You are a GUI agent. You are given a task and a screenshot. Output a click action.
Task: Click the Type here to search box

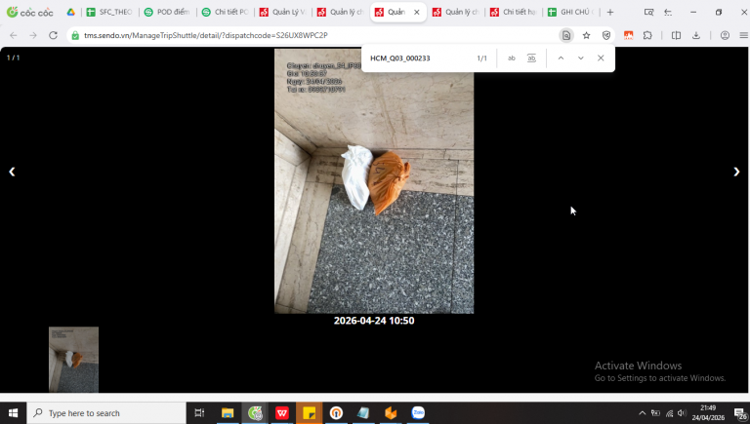click(106, 413)
